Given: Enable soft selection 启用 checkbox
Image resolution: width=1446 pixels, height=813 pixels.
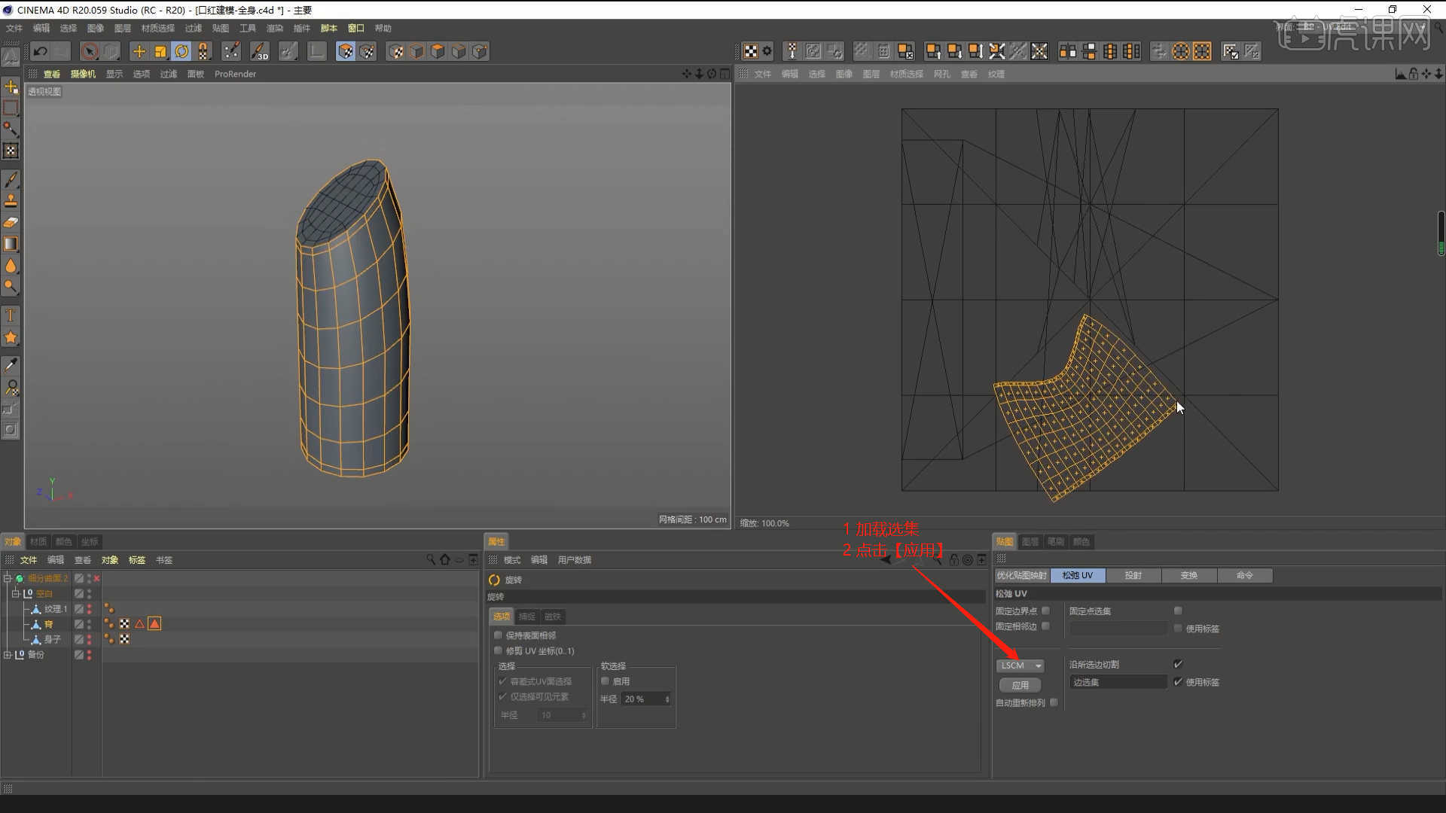Looking at the screenshot, I should click(x=605, y=681).
